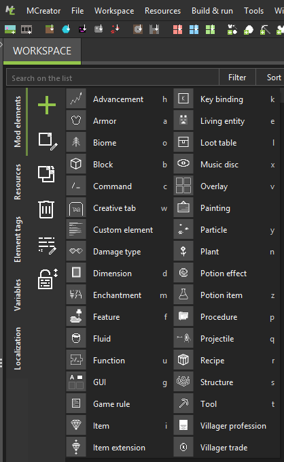Focus the Search on the list field
Screen dimensions: 284x462
pos(113,78)
